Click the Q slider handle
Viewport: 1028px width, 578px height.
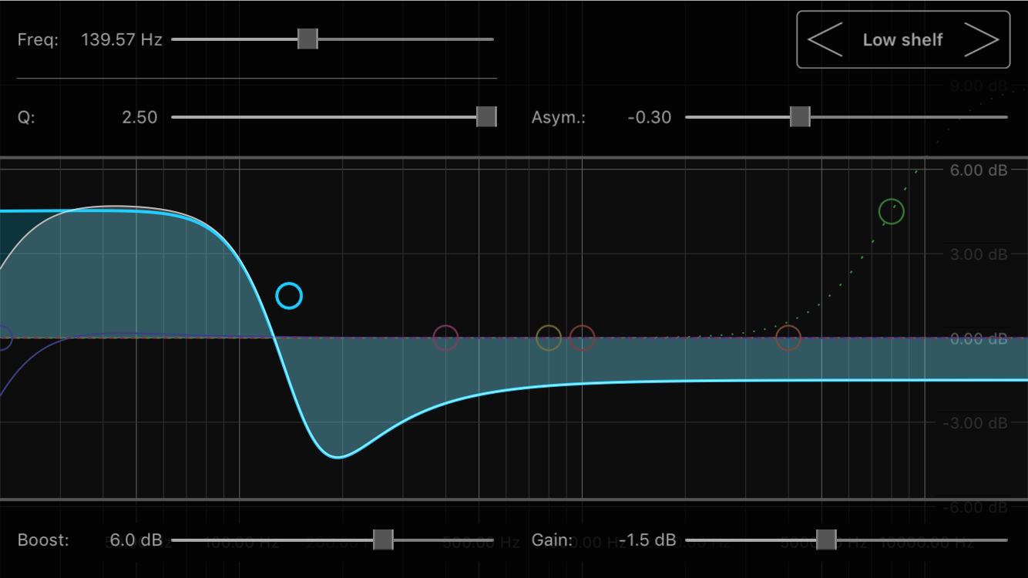(486, 116)
